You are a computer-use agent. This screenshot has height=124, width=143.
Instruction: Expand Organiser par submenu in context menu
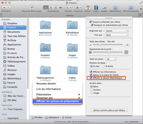point(58,98)
